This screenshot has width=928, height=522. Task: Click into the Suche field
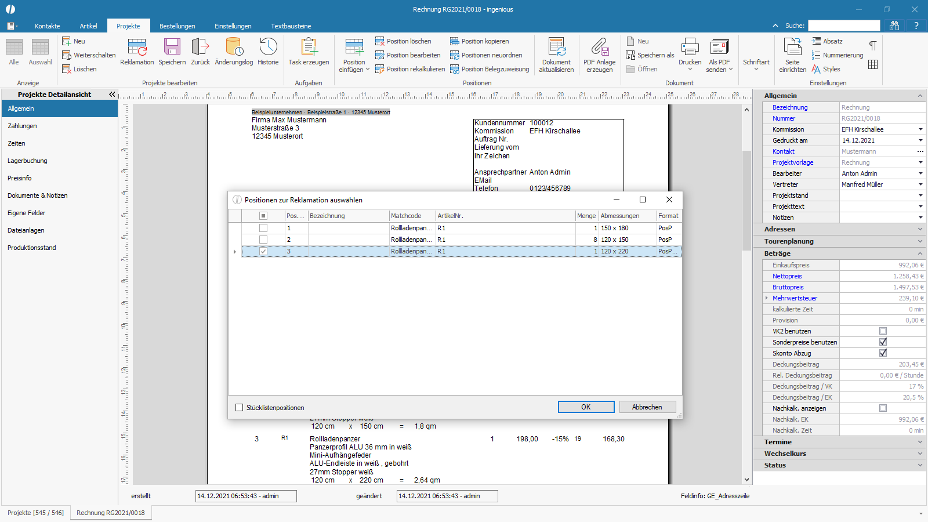click(844, 26)
